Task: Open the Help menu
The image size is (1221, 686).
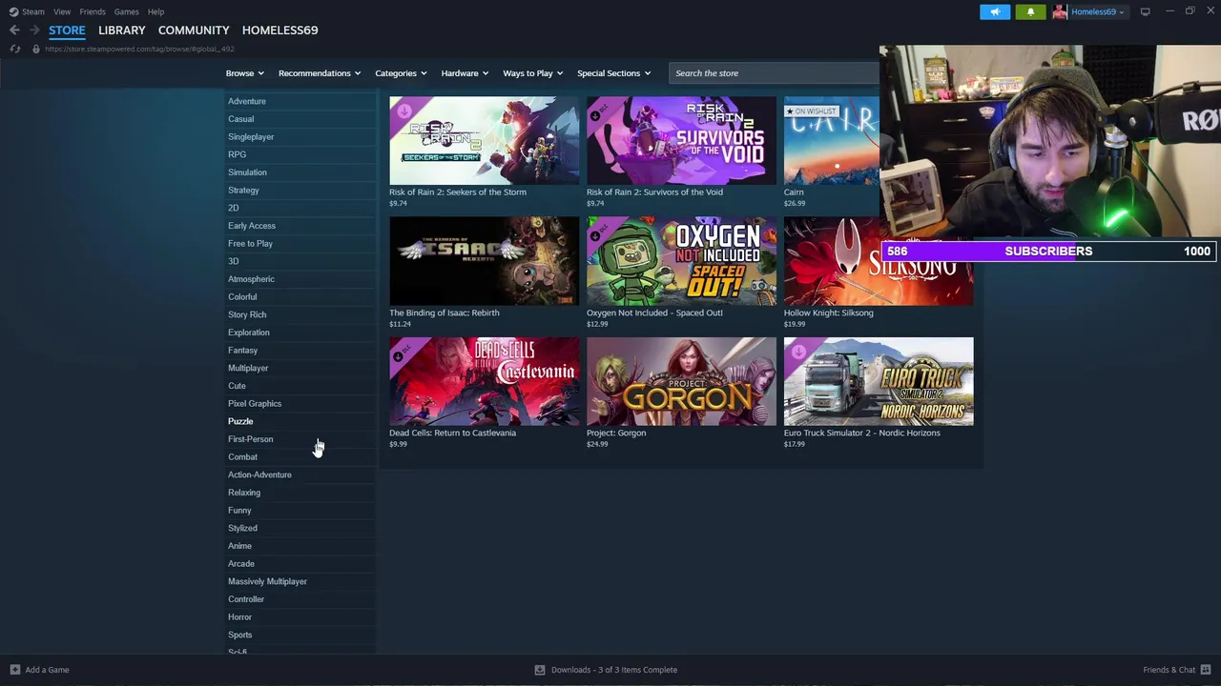Action: [155, 11]
